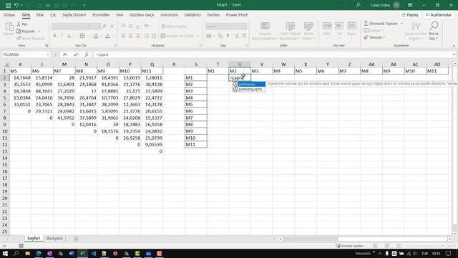Viewport: 458px width, 258px height.
Task: Toggle italic T formatting
Action: (x=62, y=36)
